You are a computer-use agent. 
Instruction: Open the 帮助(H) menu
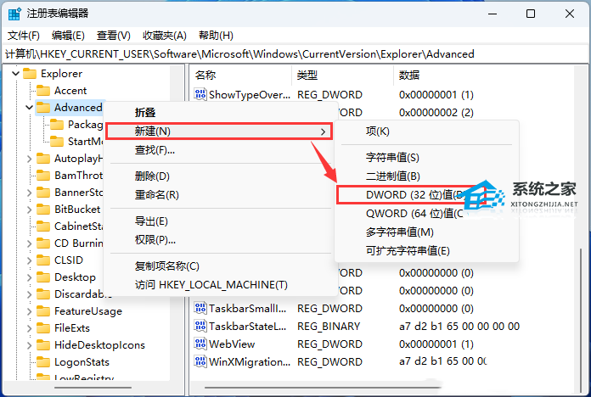point(216,36)
